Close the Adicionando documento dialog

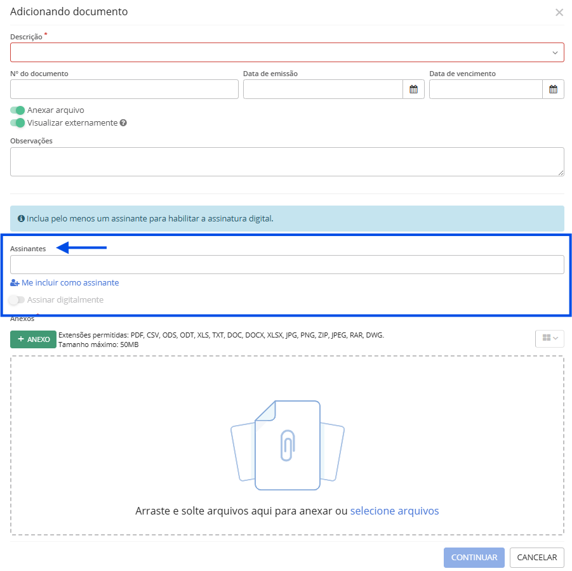(x=559, y=13)
